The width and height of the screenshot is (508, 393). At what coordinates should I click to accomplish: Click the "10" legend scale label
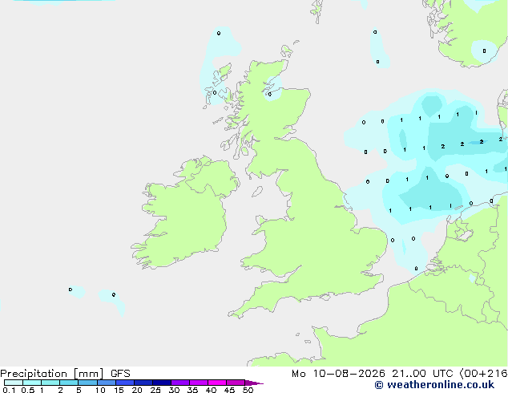[100, 390]
